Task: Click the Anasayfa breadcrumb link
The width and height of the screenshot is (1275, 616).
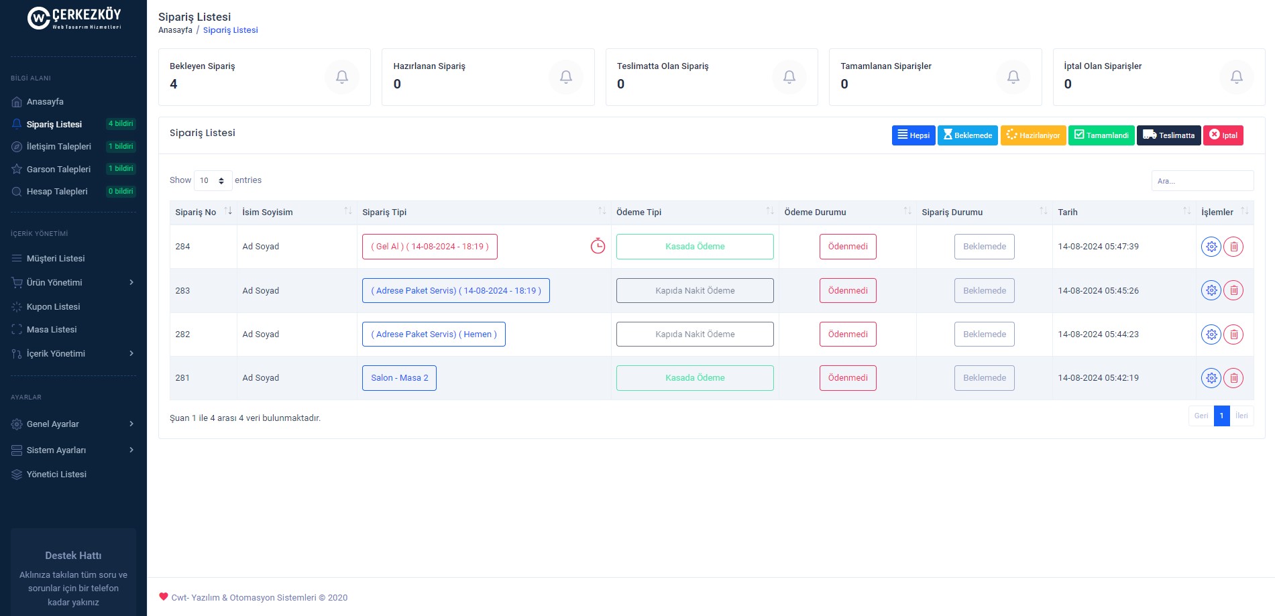Action: 175,30
